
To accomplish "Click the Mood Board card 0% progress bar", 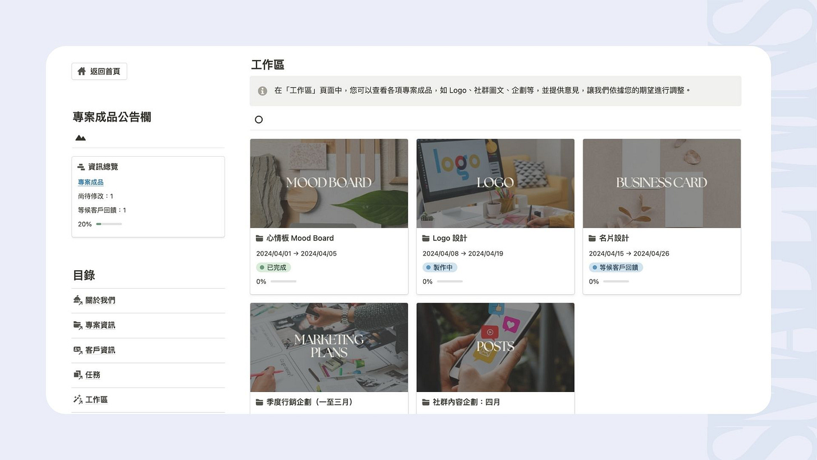I will [x=283, y=281].
